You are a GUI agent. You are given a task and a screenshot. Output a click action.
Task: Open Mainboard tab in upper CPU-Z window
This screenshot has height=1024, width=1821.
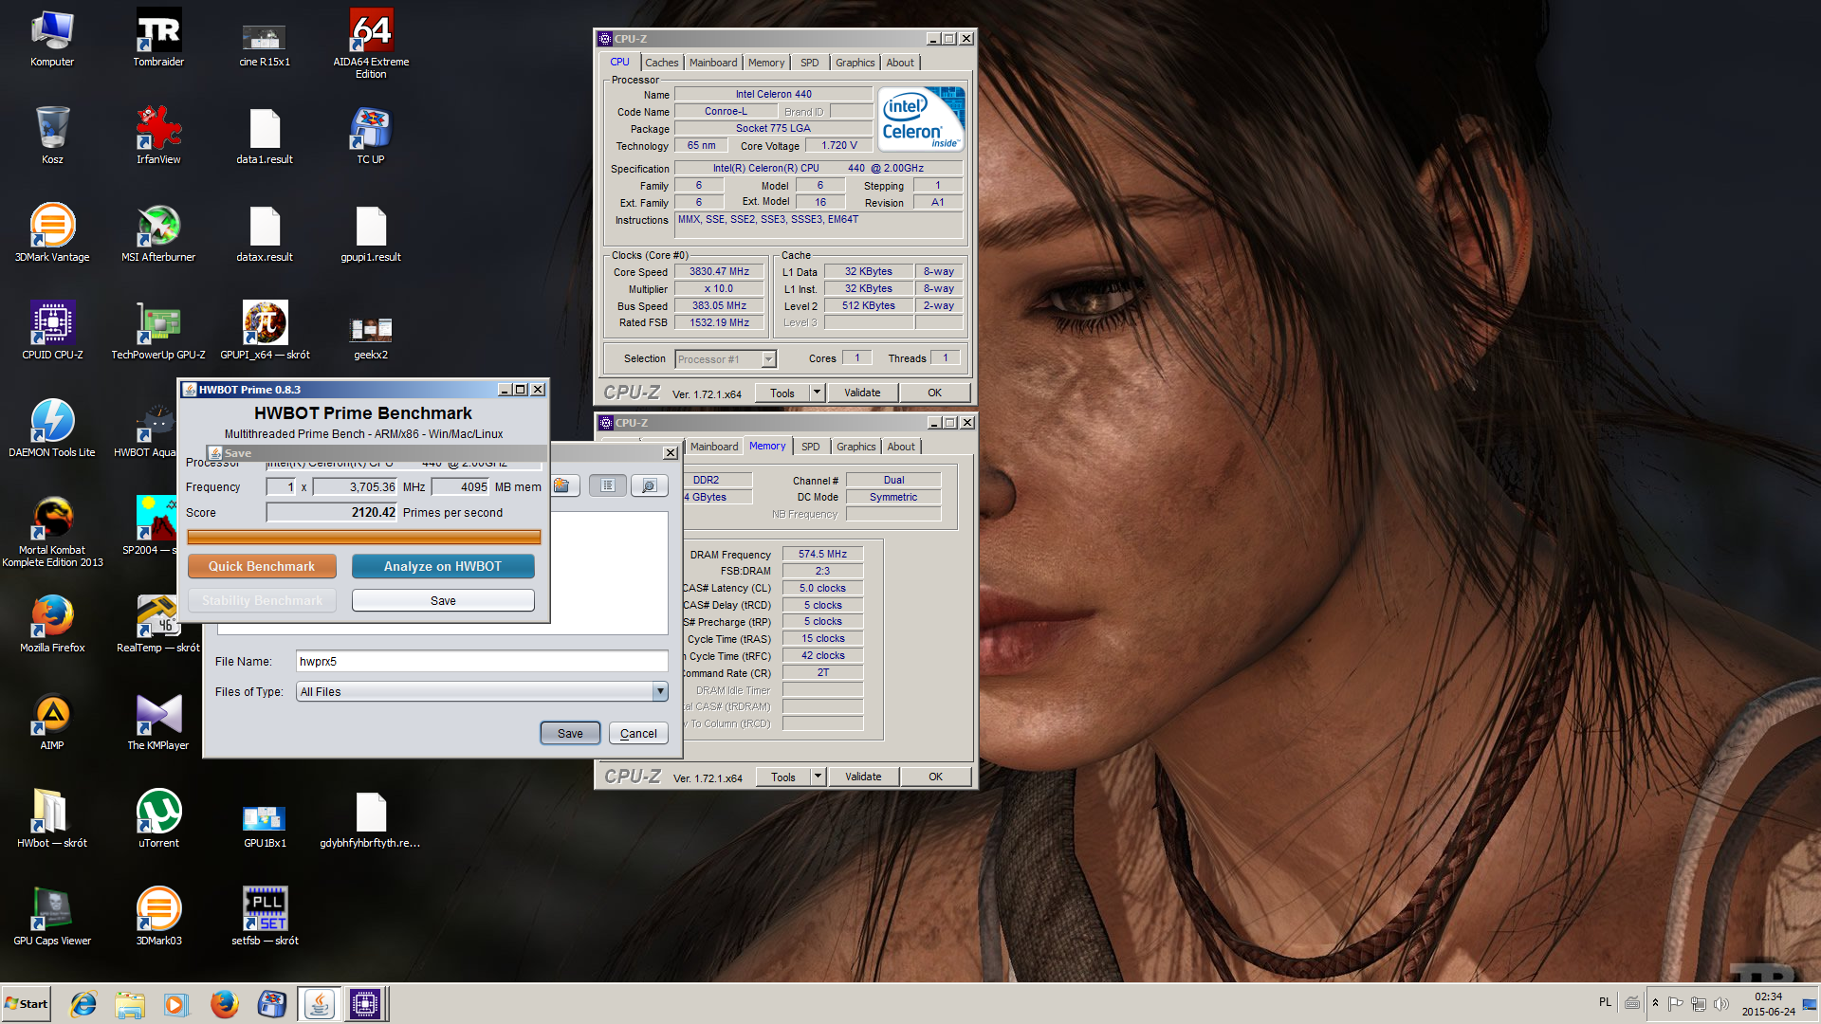coord(713,63)
